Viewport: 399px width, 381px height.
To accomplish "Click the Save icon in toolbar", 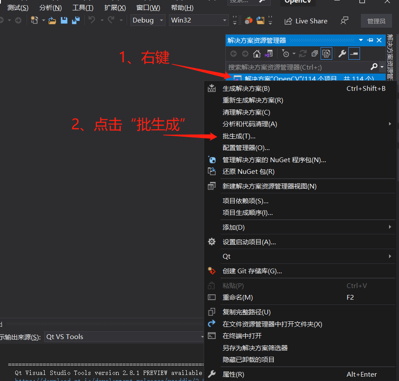I will pos(64,20).
